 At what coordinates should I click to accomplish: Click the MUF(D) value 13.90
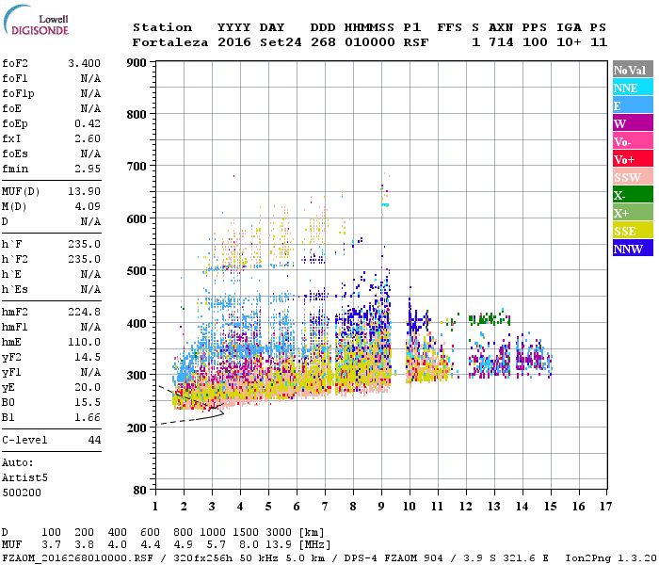pos(84,192)
